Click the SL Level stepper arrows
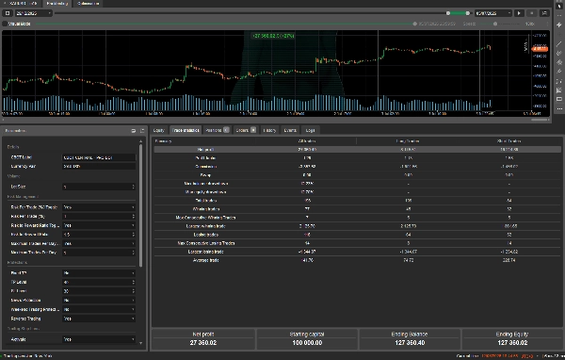 coord(134,291)
